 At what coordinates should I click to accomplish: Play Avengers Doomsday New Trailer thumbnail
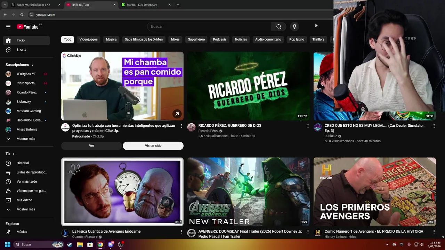pyautogui.click(x=248, y=192)
